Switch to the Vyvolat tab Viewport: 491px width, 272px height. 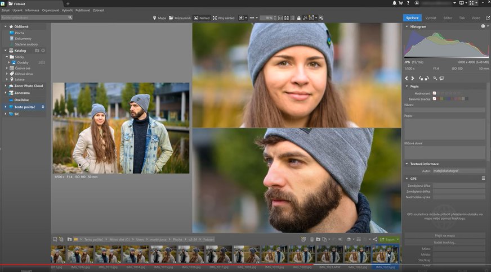click(431, 18)
